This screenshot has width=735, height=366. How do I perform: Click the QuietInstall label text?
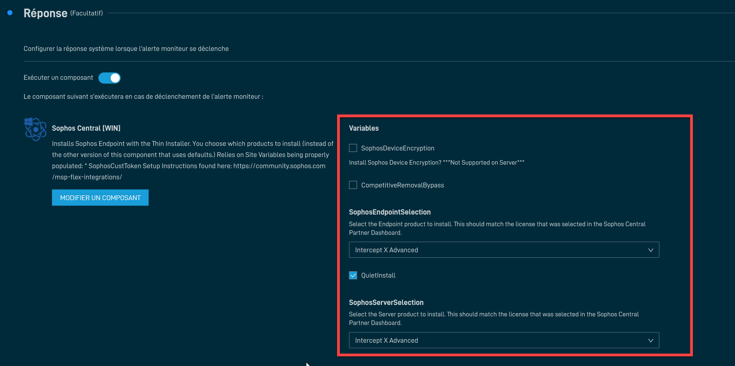click(x=378, y=275)
